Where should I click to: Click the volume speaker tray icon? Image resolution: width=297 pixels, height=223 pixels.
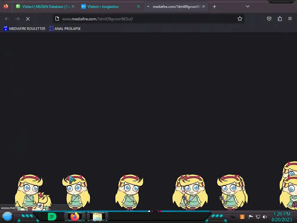[x=265, y=217]
